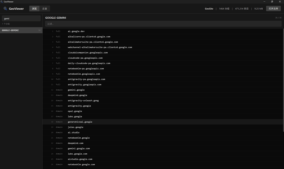The width and height of the screenshot is (284, 169).
Task: Focus the group search field containing gemi
Action: [x=21, y=18]
